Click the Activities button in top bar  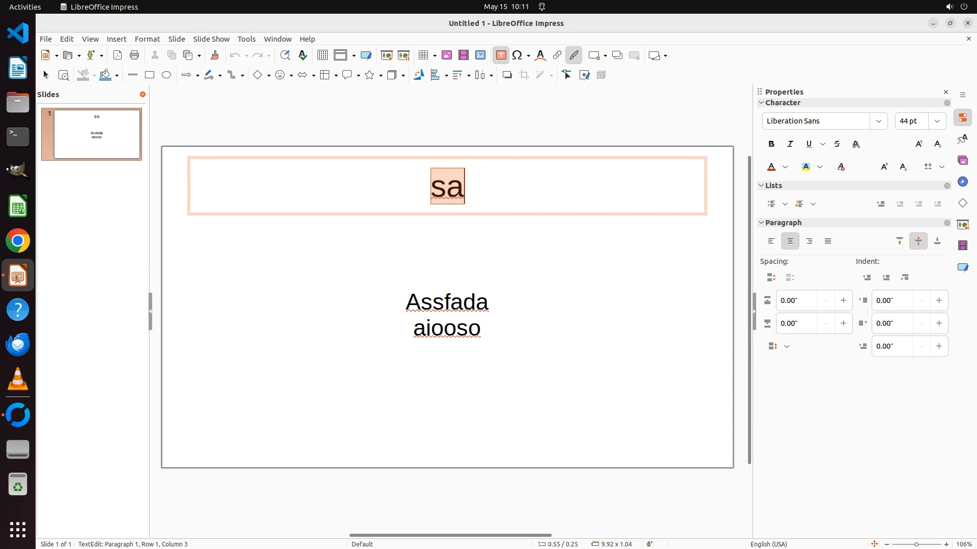(25, 7)
